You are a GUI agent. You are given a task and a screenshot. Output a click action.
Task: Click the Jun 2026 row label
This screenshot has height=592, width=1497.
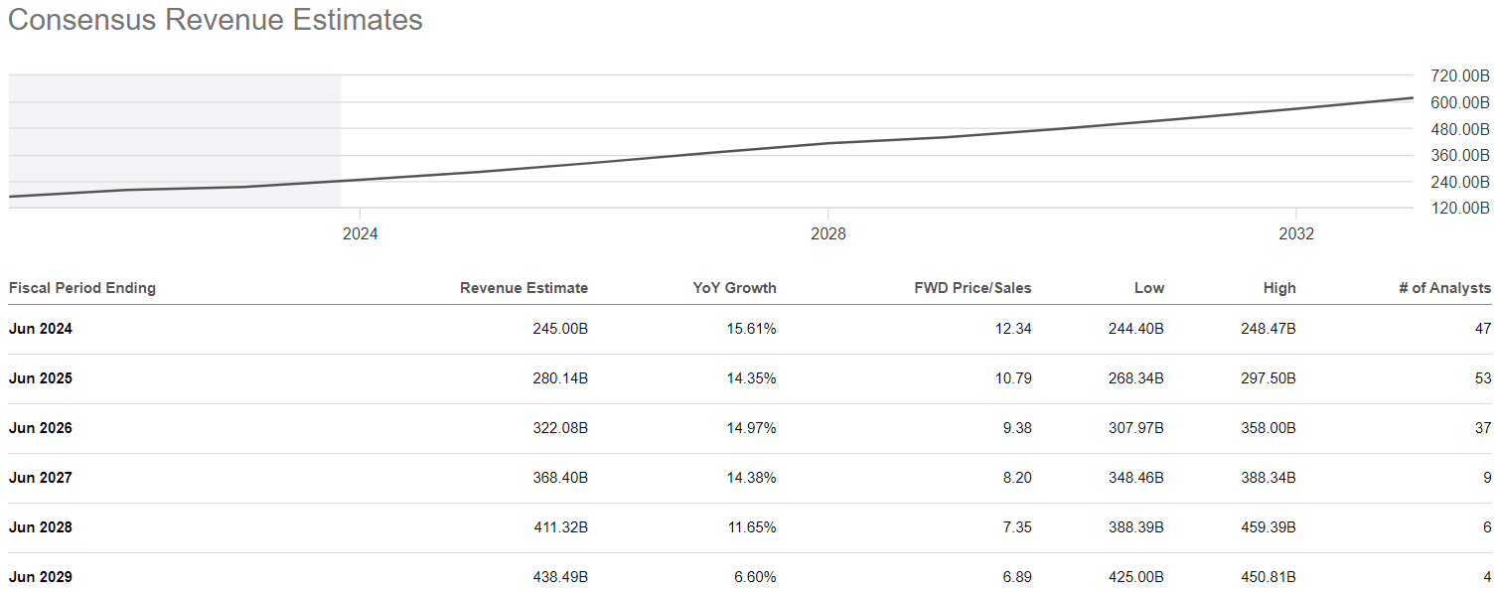click(x=41, y=428)
